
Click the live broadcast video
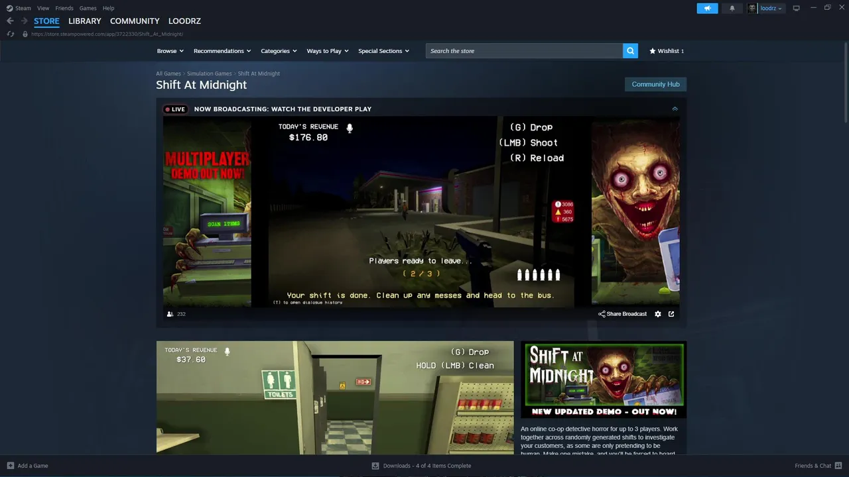pos(421,212)
